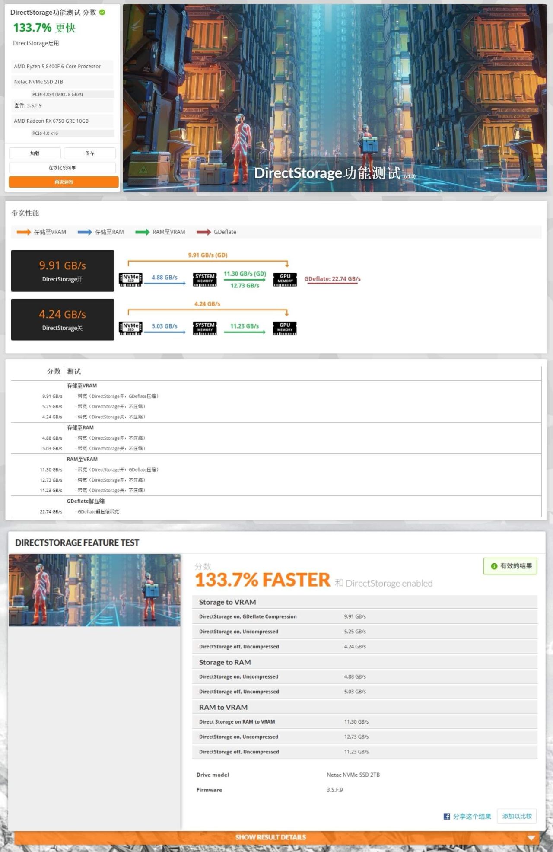553x852 pixels.
Task: Click the red GDeflate legend arrow
Action: (204, 232)
